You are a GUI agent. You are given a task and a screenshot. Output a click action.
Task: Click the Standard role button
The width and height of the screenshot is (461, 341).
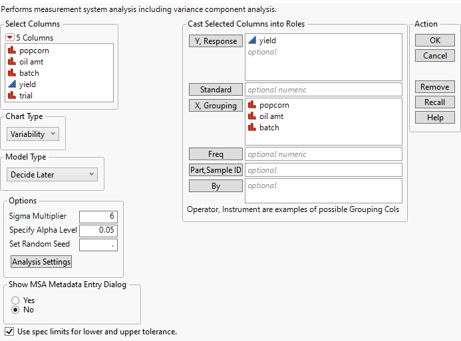click(216, 89)
